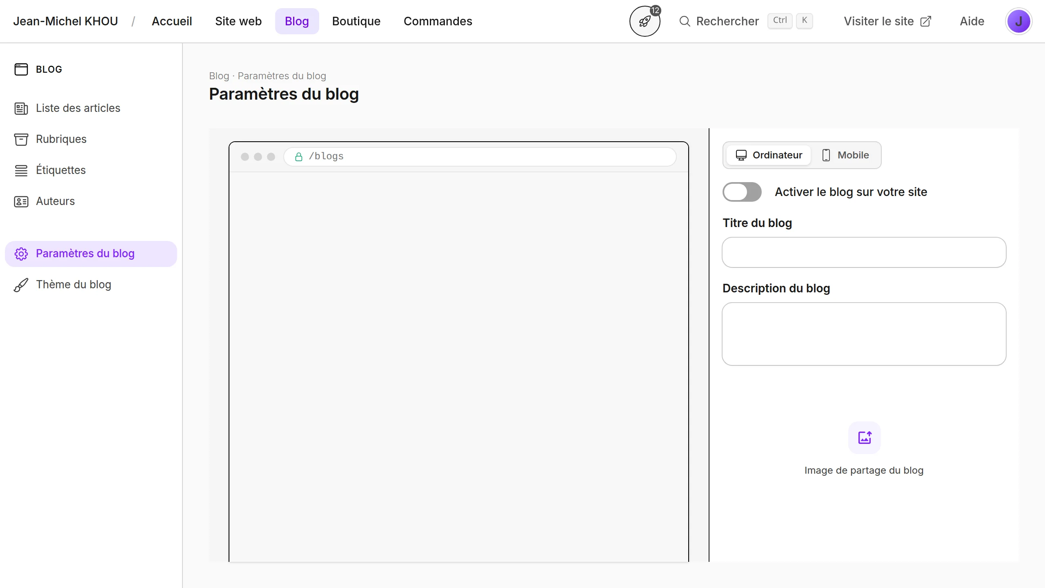
Task: Click the image upload icon
Action: (864, 438)
